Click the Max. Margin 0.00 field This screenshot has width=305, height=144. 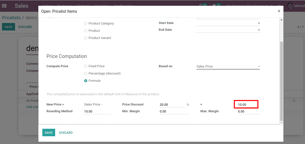(x=249, y=111)
